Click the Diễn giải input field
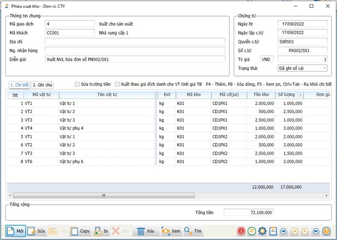This screenshot has height=240, width=337. coord(135,59)
